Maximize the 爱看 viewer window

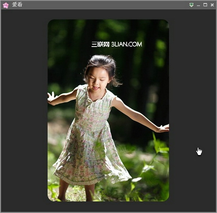(205, 5)
